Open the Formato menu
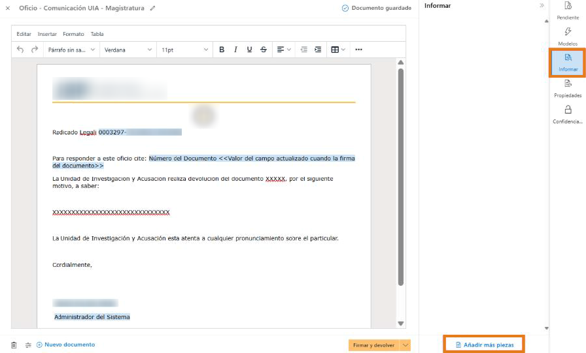Viewport: 586px width, 353px height. tap(73, 34)
